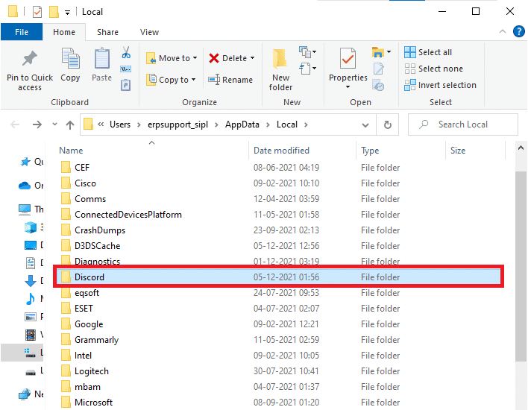
Task: Click Select none in ribbon
Action: [x=434, y=69]
